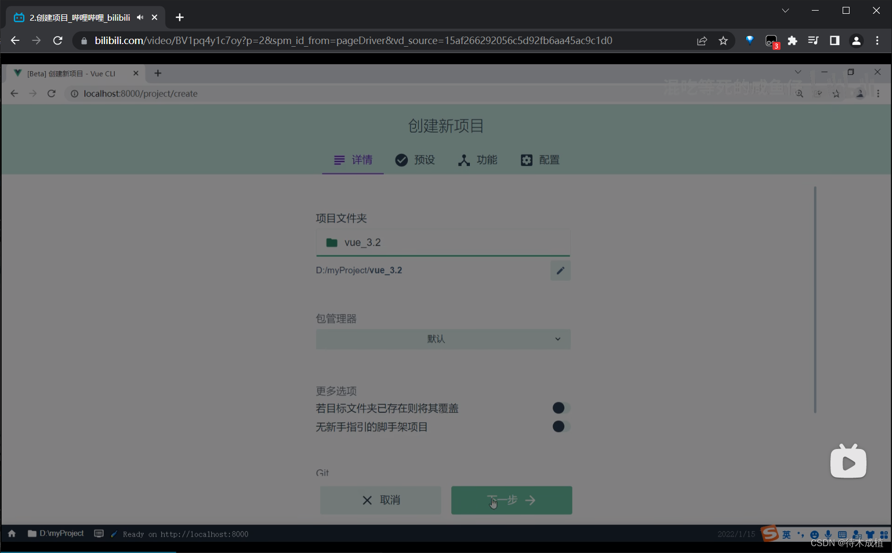Go back in outer browser
The height and width of the screenshot is (553, 892).
[15, 41]
